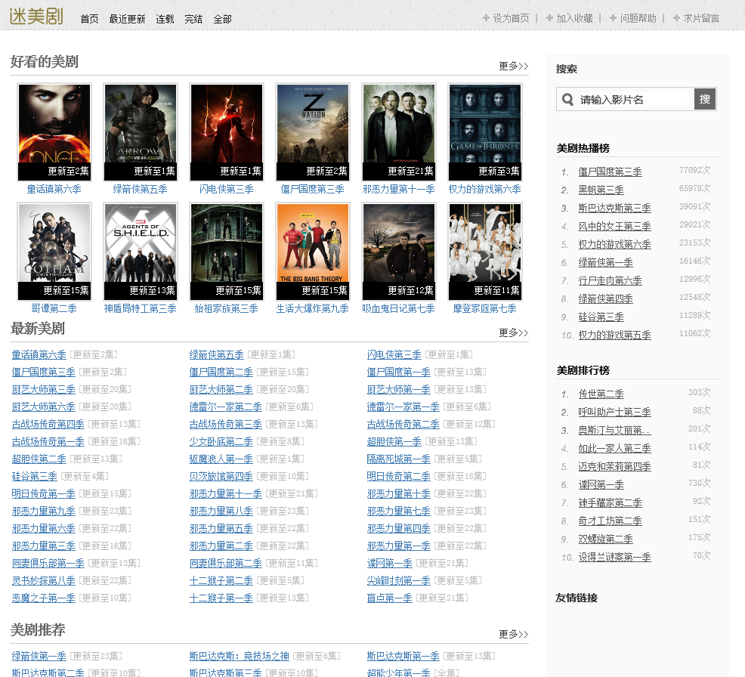
Task: Open 尖峰时刻第一季 in latest list
Action: (x=399, y=580)
